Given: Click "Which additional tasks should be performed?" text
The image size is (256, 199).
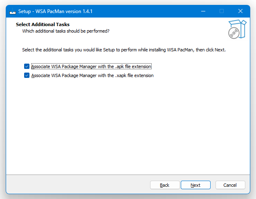Looking at the screenshot, I should pyautogui.click(x=66, y=31).
